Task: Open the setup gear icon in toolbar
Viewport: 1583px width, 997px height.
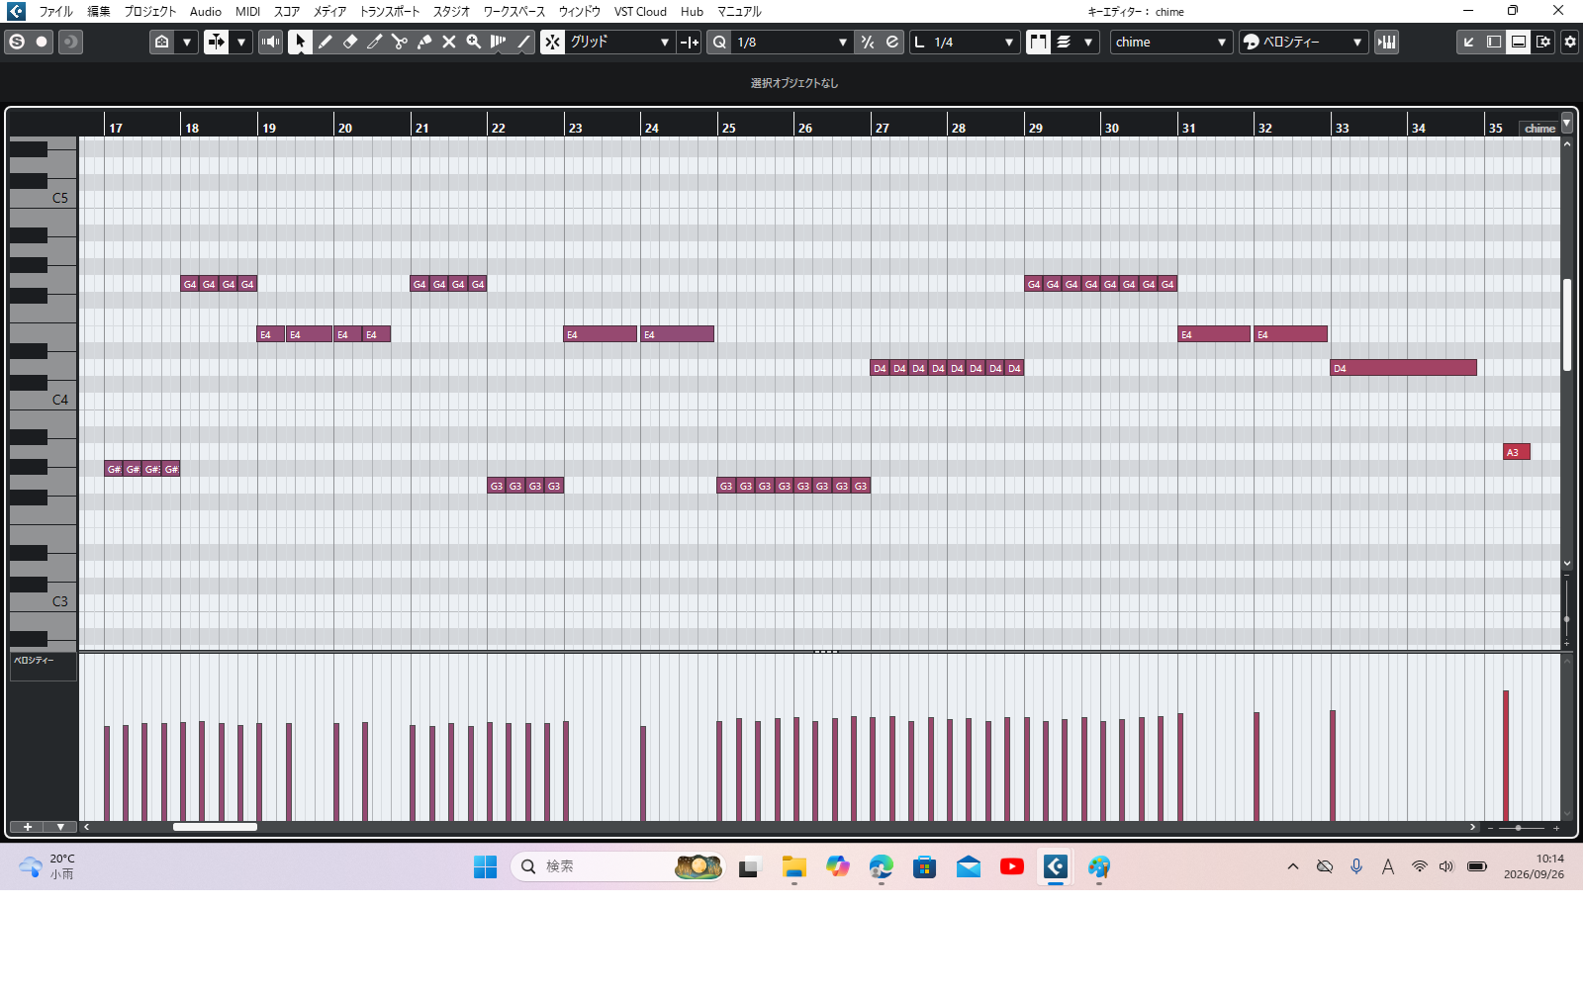Action: [1569, 42]
